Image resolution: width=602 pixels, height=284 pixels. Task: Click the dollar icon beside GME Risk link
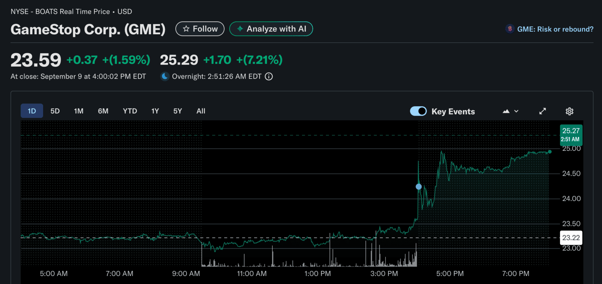(x=510, y=29)
